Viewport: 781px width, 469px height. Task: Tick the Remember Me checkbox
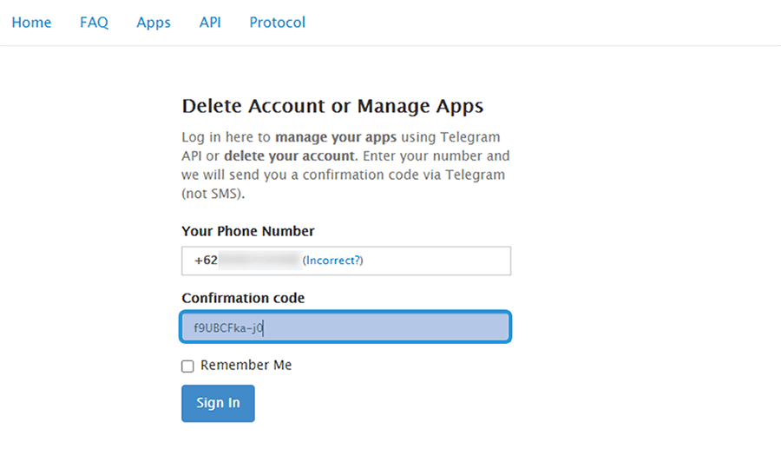(187, 367)
